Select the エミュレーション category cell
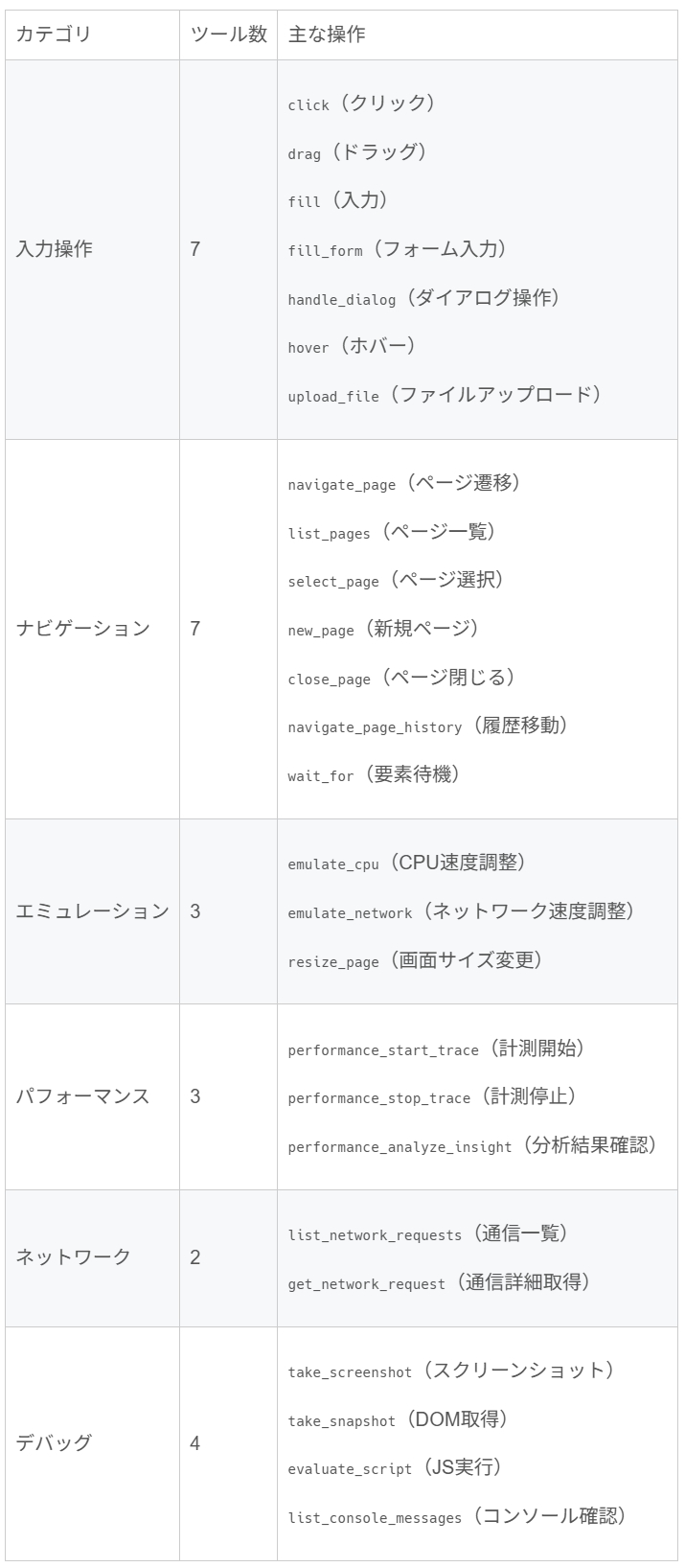685x1567 pixels. pyautogui.click(x=93, y=911)
